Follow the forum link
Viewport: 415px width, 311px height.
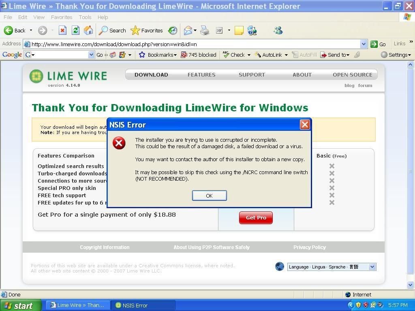365,85
